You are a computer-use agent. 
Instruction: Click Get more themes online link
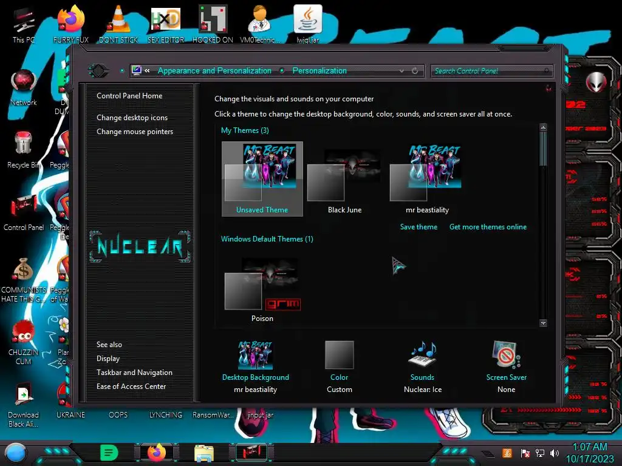pyautogui.click(x=488, y=227)
